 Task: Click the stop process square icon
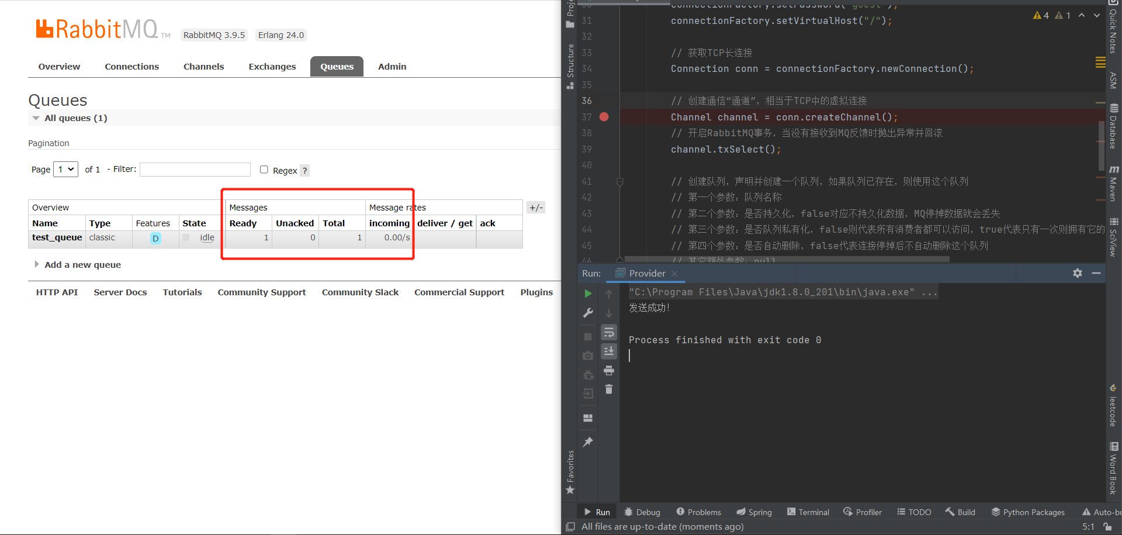(588, 337)
